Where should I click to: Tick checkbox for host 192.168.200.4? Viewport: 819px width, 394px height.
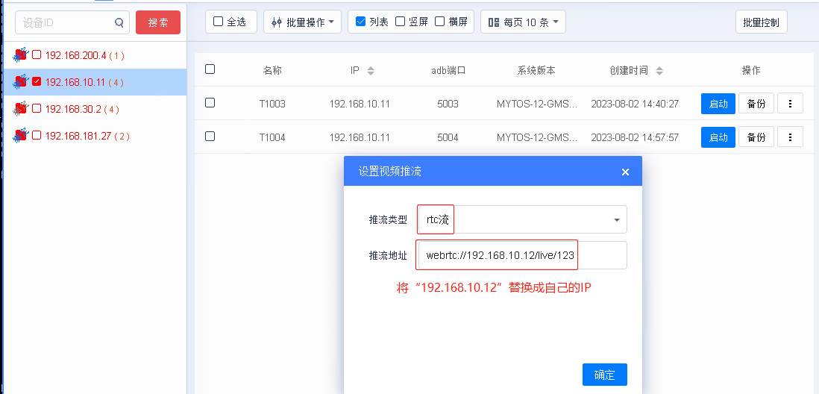click(x=37, y=54)
